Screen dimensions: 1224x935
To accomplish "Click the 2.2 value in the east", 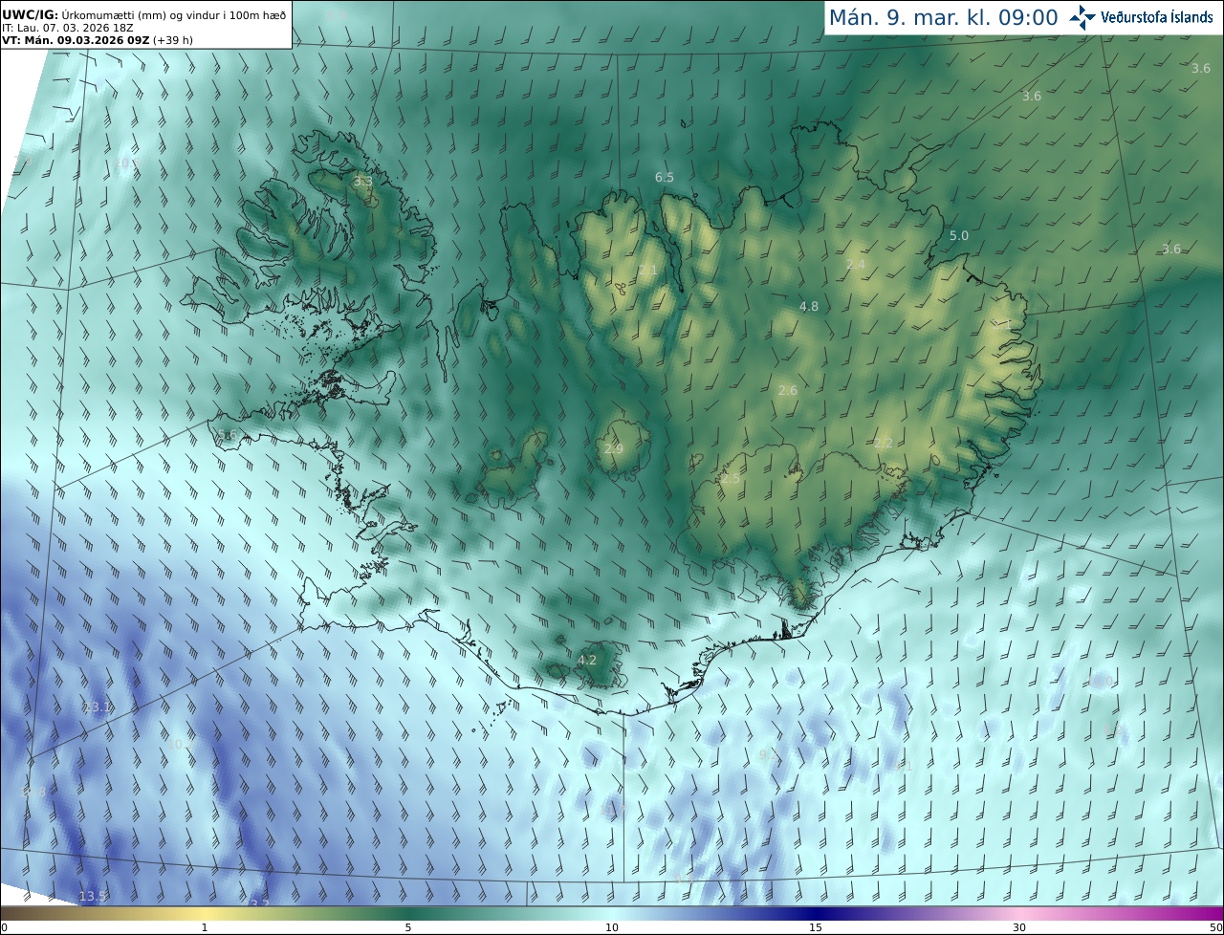I will (884, 443).
